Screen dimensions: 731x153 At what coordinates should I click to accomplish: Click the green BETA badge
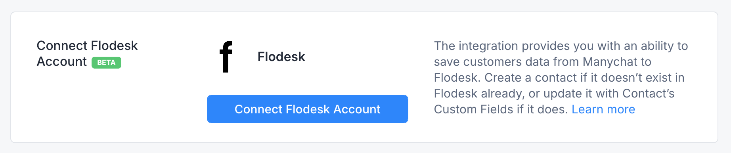(x=106, y=63)
